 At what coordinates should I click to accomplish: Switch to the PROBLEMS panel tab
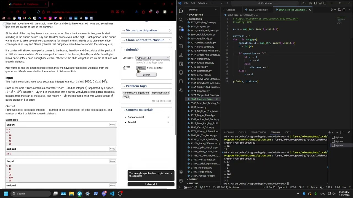click(x=229, y=133)
